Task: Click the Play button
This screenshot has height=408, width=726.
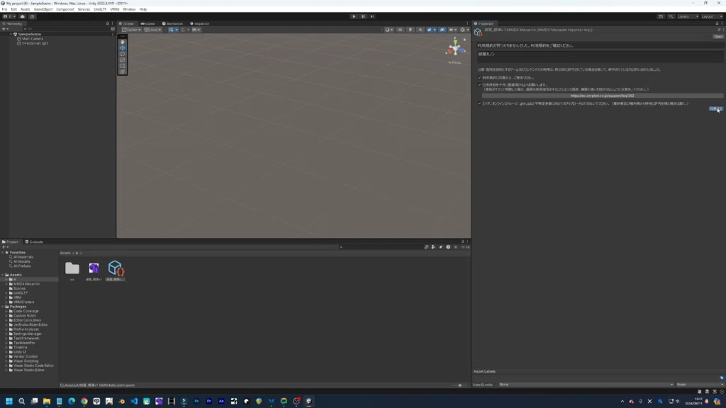Action: 354,16
